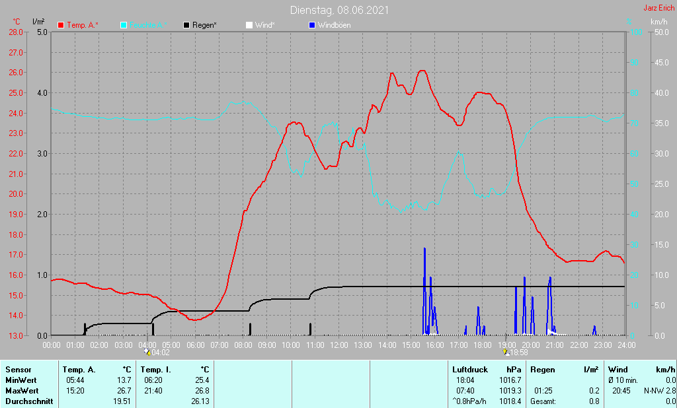Screen dimensions: 677x408
Task: Click the pressure maximum '1019.3'
Action: click(x=510, y=391)
